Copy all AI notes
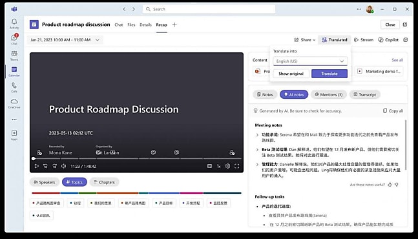The height and width of the screenshot is (239, 418). (393, 111)
